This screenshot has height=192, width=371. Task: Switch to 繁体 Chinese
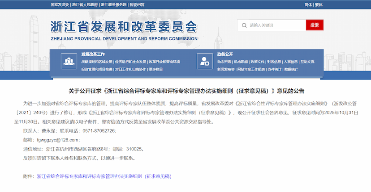click(x=319, y=4)
